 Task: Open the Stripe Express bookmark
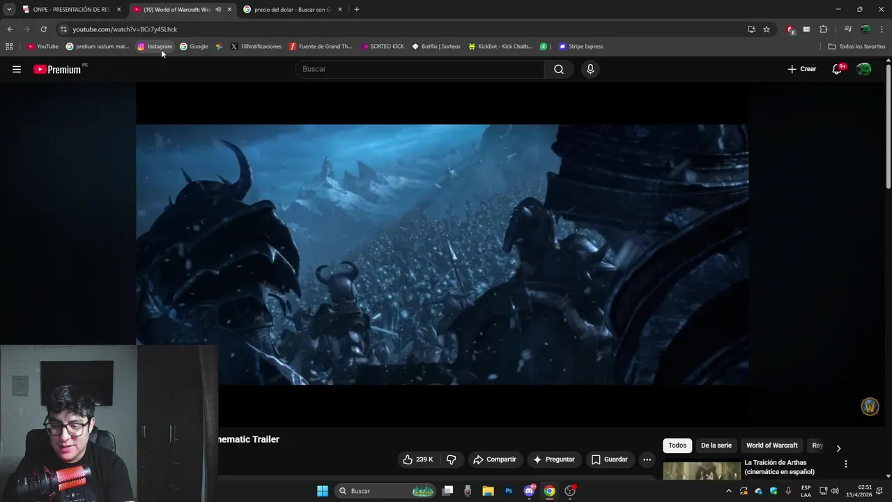581,47
